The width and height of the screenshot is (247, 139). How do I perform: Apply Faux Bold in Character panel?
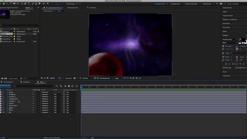[226, 64]
